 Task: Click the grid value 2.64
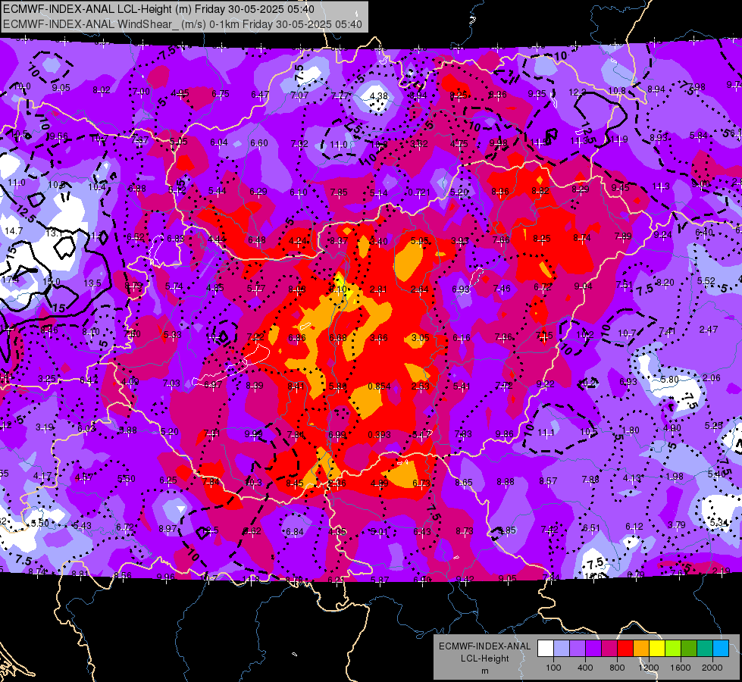click(x=419, y=289)
